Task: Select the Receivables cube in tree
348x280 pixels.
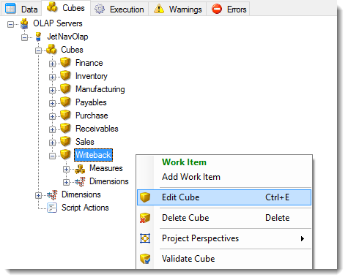Action: coord(97,129)
